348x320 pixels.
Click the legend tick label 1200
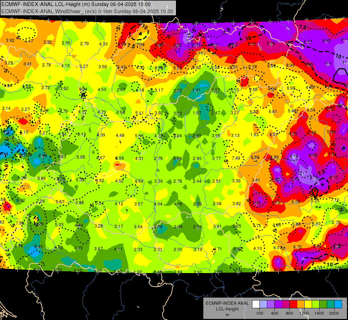coord(304,313)
